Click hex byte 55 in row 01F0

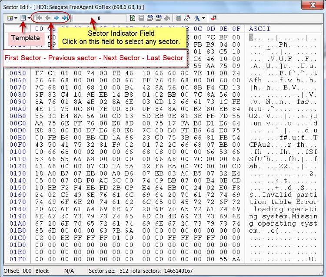click(x=223, y=259)
